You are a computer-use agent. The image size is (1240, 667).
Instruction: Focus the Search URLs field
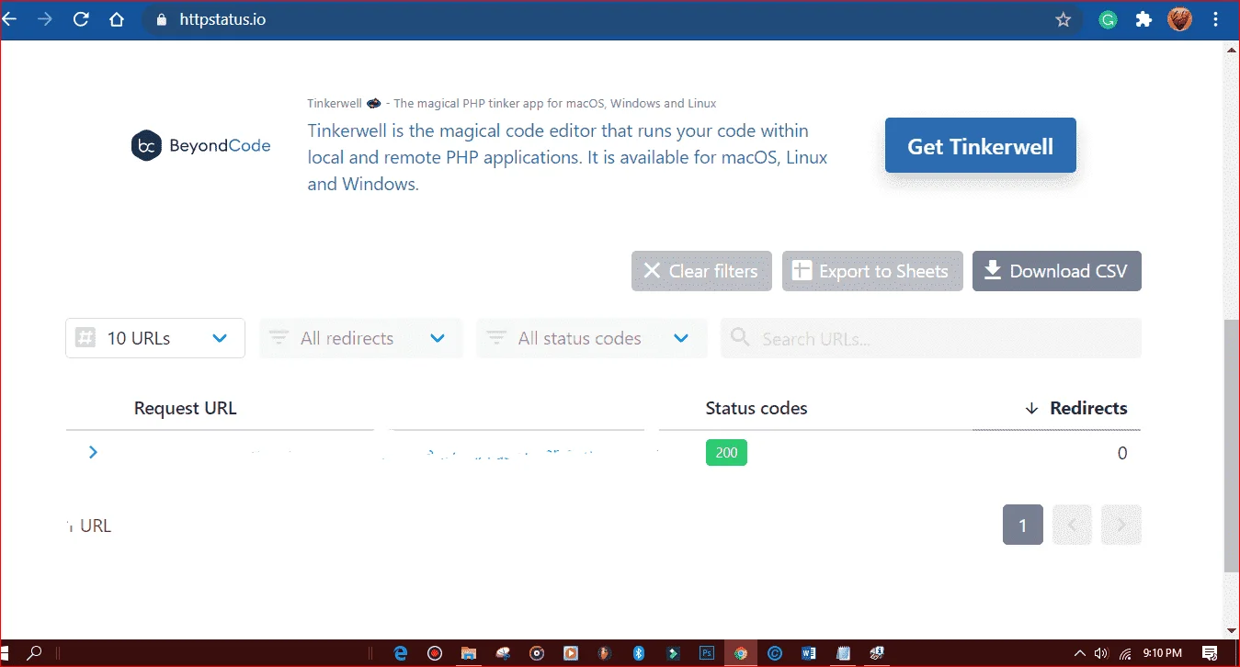click(931, 338)
